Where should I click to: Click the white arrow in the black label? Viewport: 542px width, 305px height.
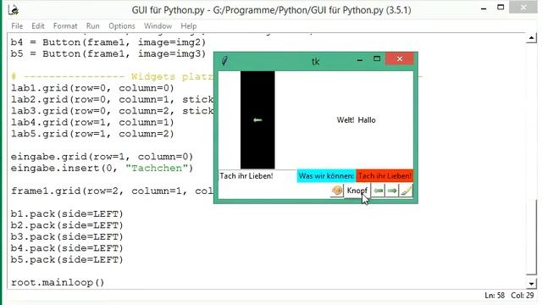[x=257, y=120]
